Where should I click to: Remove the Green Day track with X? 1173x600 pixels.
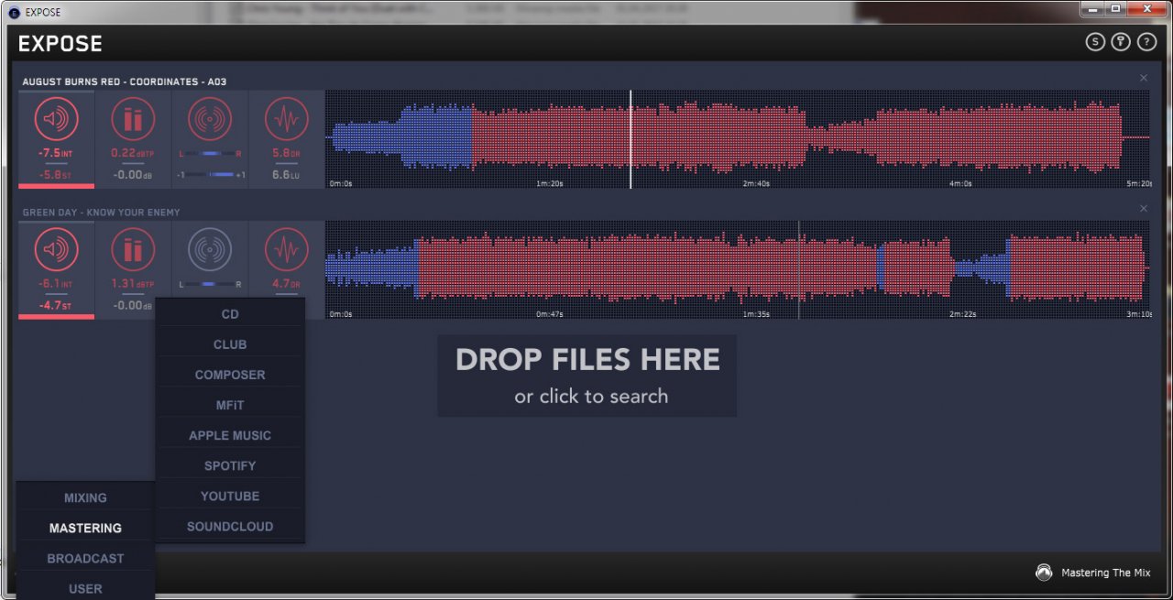click(x=1144, y=209)
